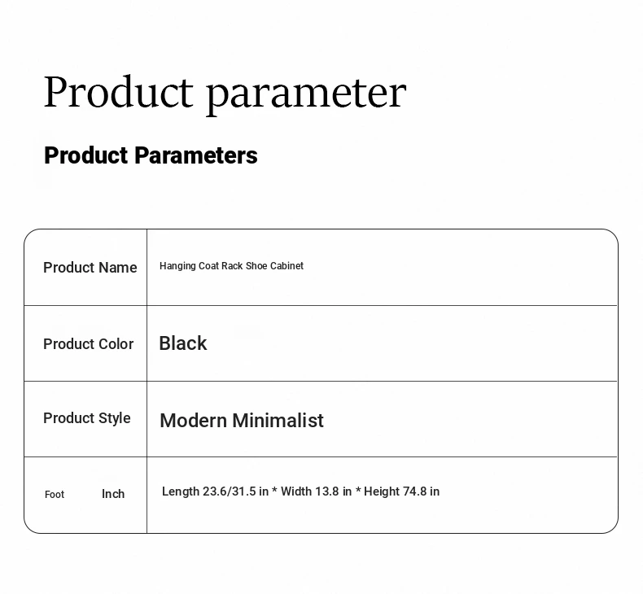Screen dimensions: 643x594
Task: Select the bold 'Product Parameters' subheading
Action: tap(151, 155)
